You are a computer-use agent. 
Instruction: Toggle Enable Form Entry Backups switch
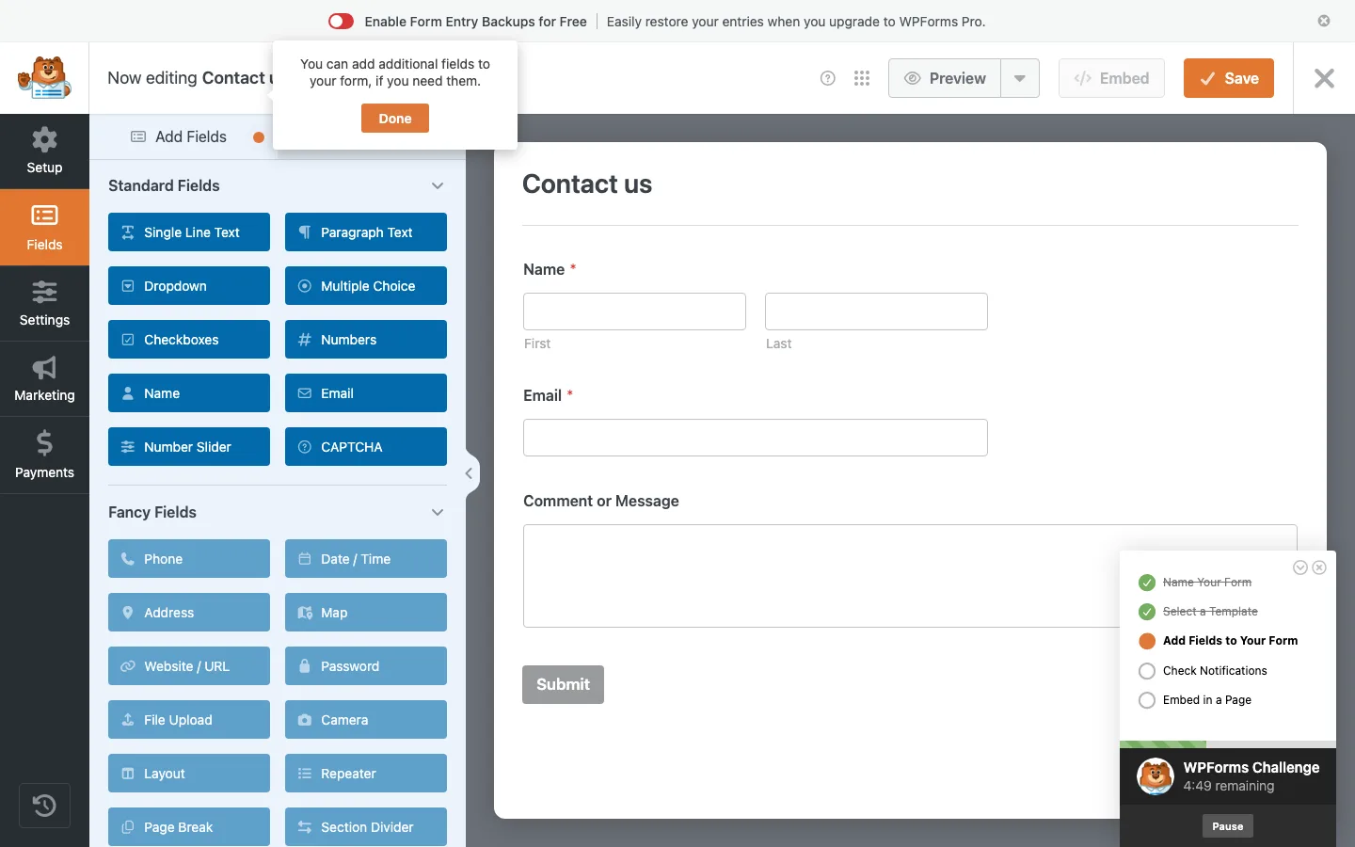(x=341, y=22)
